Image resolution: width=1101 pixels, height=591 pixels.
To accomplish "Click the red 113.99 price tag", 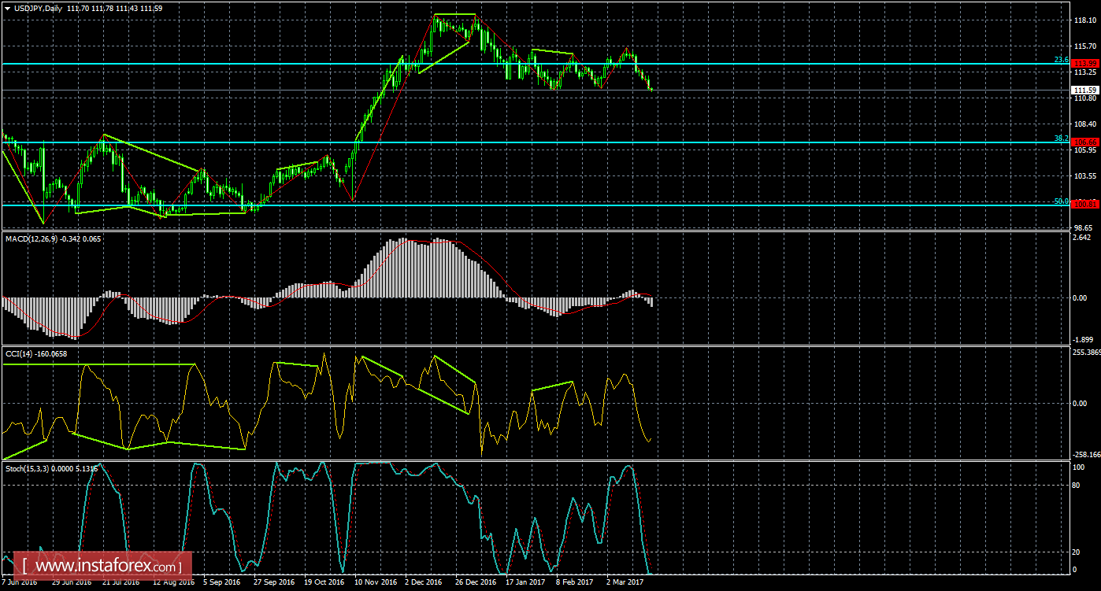I will 1085,64.
